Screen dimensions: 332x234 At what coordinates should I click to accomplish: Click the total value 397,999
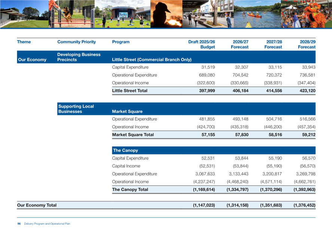[207, 91]
